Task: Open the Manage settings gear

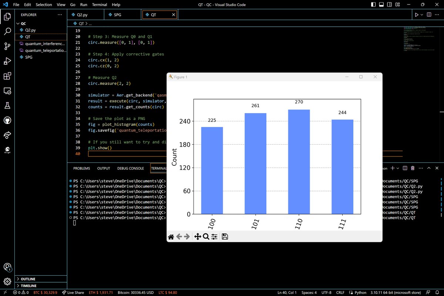Action: pyautogui.click(x=7, y=281)
